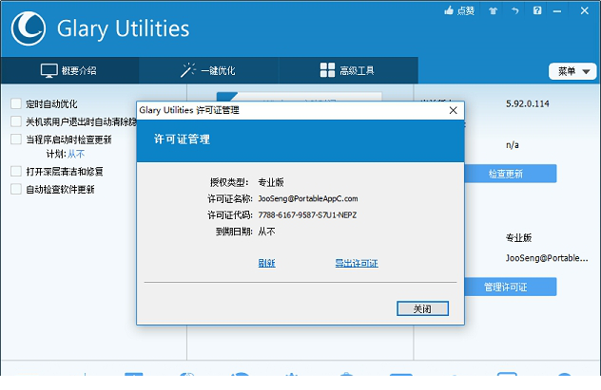Screen dimensions: 601x390
Task: Enable 打开深层清洁和修复 checkbox
Action: (x=16, y=172)
